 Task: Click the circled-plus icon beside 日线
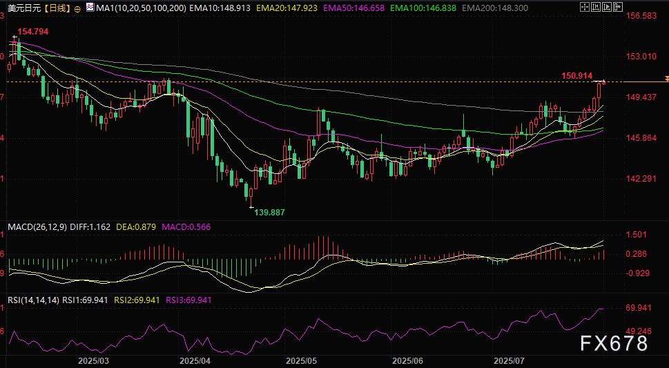(x=76, y=8)
